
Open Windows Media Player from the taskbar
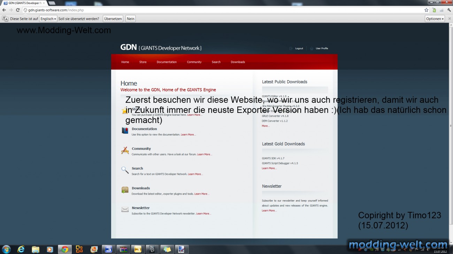pyautogui.click(x=50, y=249)
